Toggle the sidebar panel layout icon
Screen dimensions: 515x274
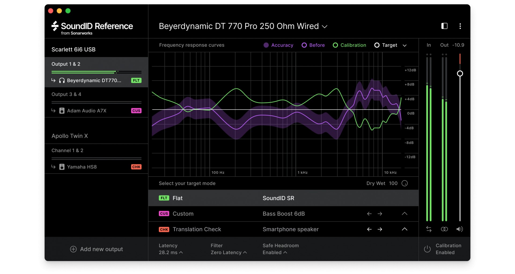click(x=444, y=26)
